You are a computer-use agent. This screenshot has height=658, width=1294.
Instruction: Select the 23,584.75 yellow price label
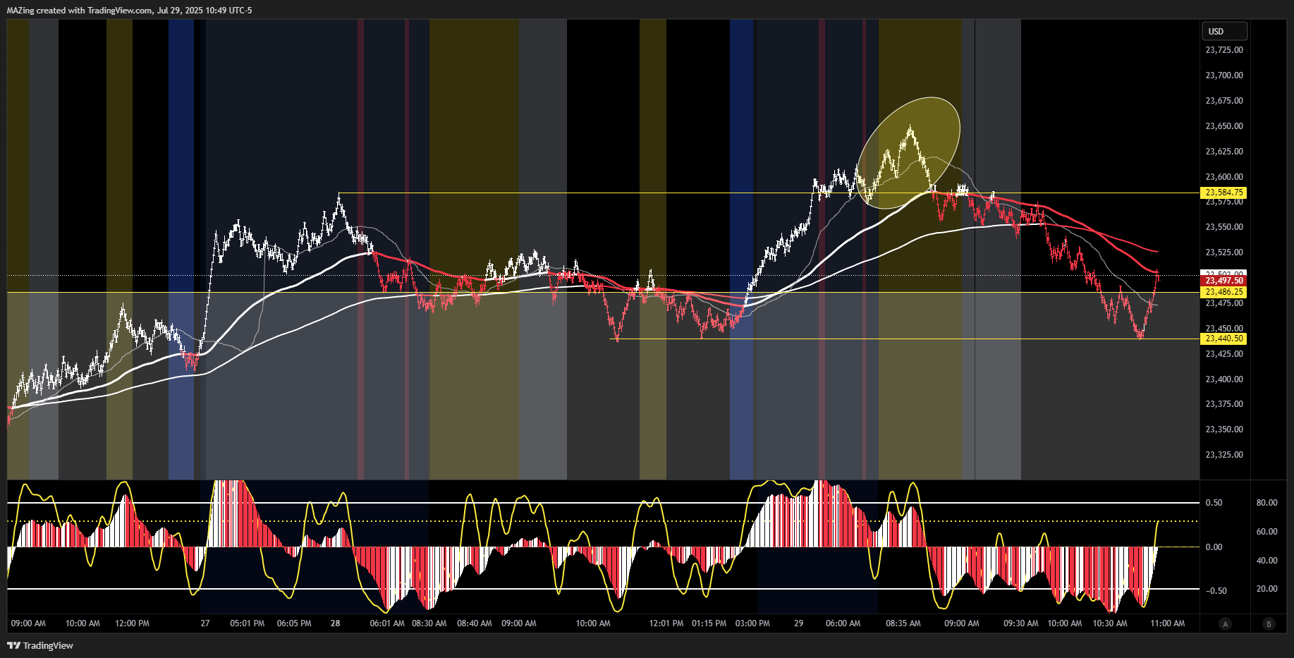tap(1223, 193)
